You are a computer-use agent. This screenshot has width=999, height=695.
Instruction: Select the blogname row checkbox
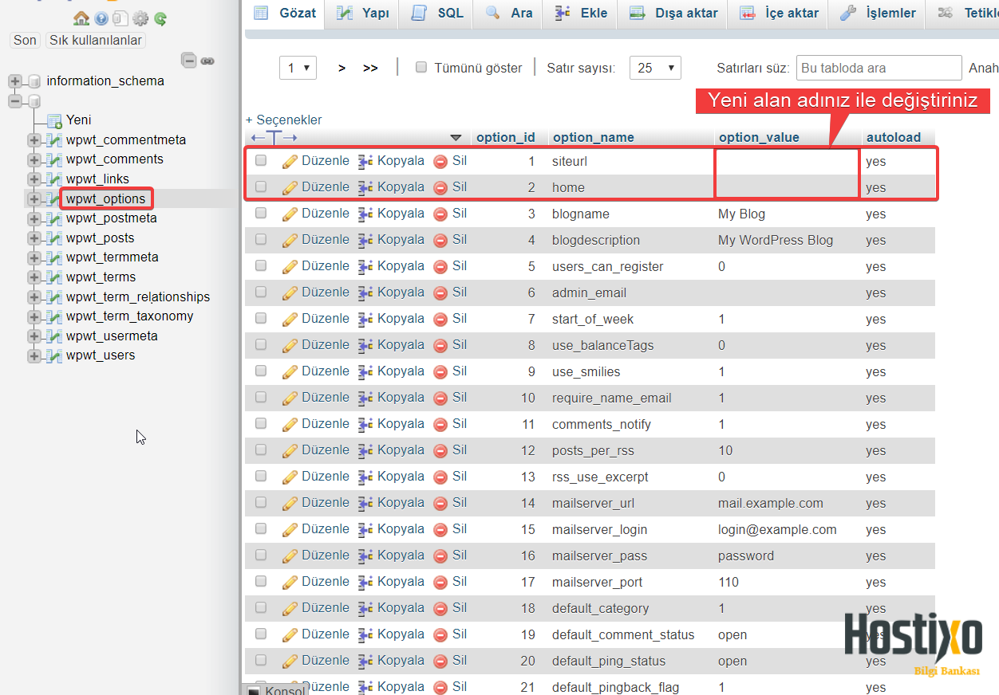261,214
